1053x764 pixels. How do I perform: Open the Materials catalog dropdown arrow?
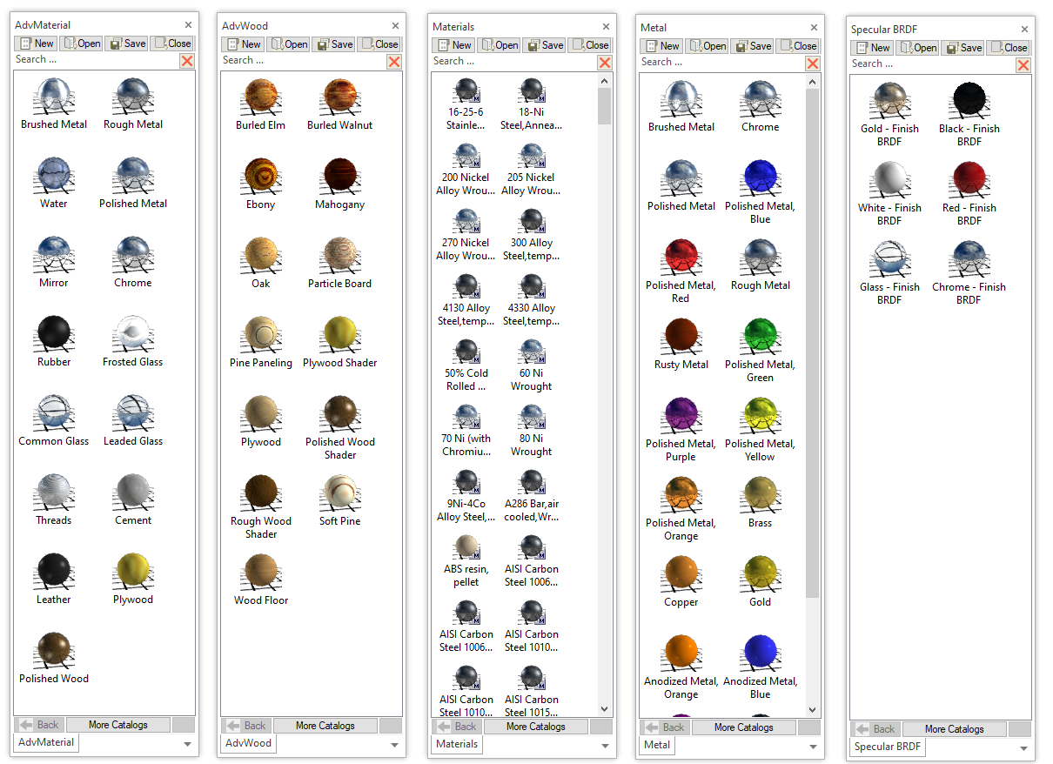click(605, 746)
